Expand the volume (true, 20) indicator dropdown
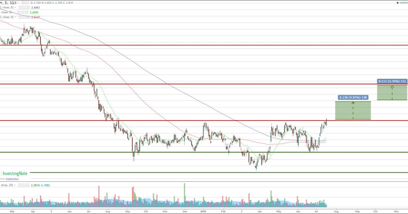The height and width of the screenshot is (214, 408). [15, 185]
